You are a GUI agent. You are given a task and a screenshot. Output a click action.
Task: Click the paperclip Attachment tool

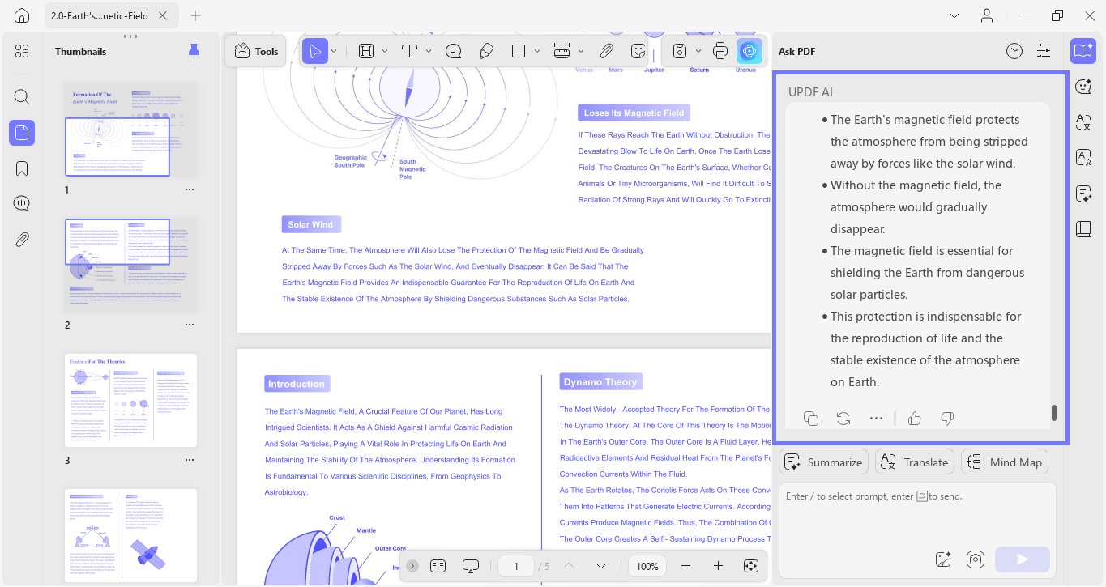(606, 50)
